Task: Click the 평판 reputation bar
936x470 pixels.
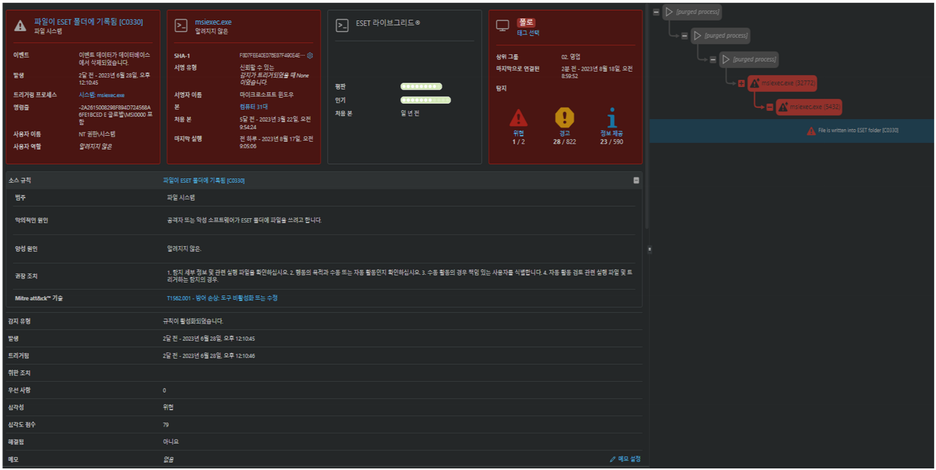Action: [421, 87]
